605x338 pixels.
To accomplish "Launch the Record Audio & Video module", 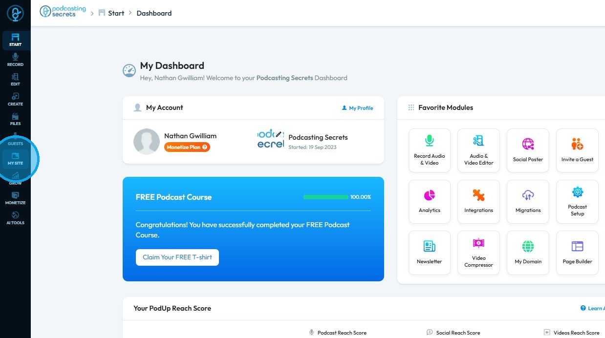I will [430, 150].
